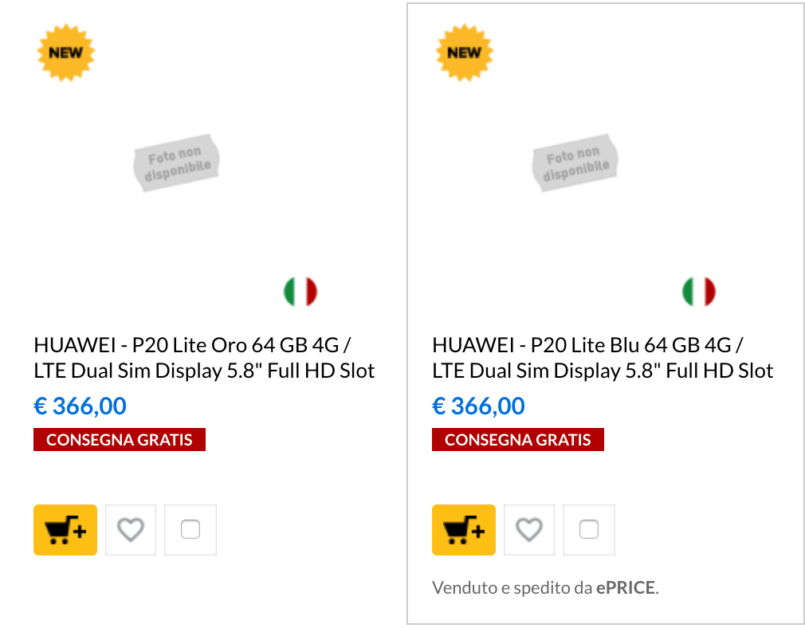Click CONSEGNA GRATIS label on Oro product
805x628 pixels.
[120, 440]
